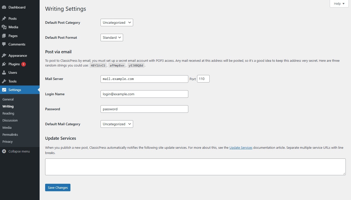Select the Writing submenu item
Viewport: 351px width, 200px height.
tap(8, 106)
